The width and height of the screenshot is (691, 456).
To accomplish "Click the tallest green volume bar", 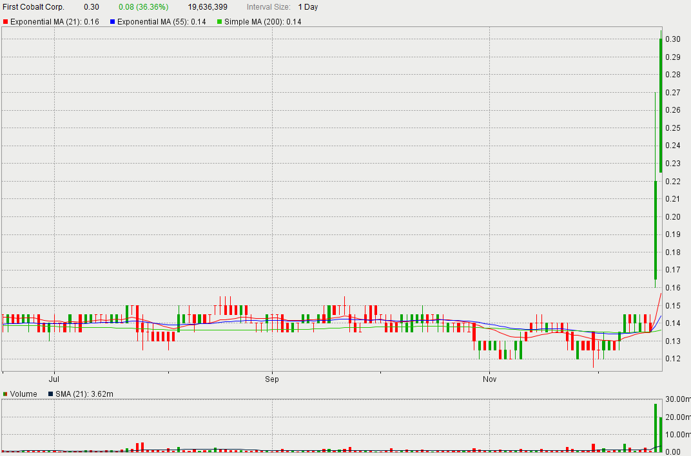I will point(656,428).
